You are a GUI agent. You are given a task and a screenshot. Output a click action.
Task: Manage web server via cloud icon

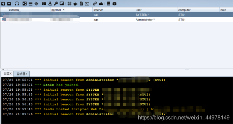(x=101, y=4)
